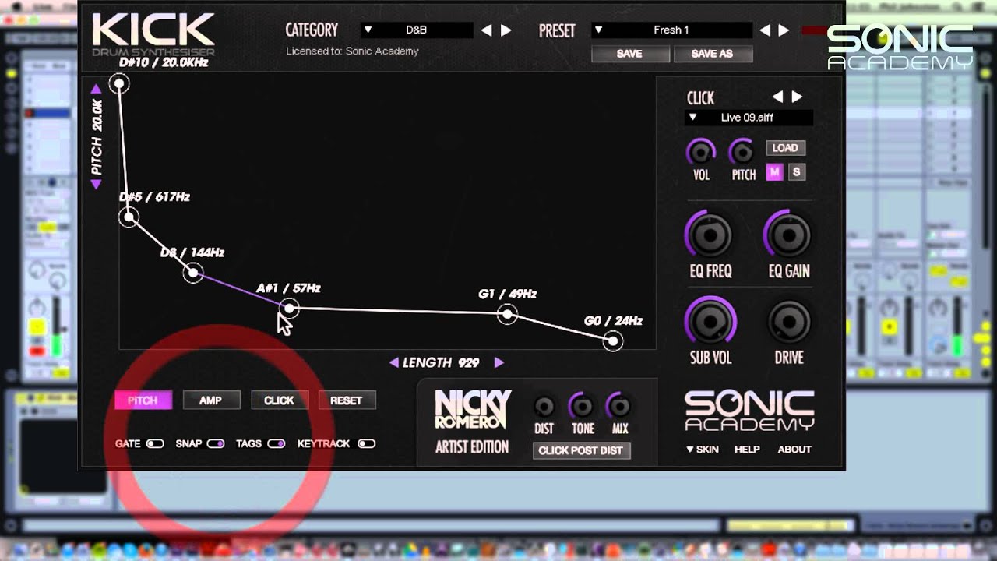Click the KICK Drum Synthesiser logo
This screenshot has width=997, height=561.
pyautogui.click(x=153, y=35)
